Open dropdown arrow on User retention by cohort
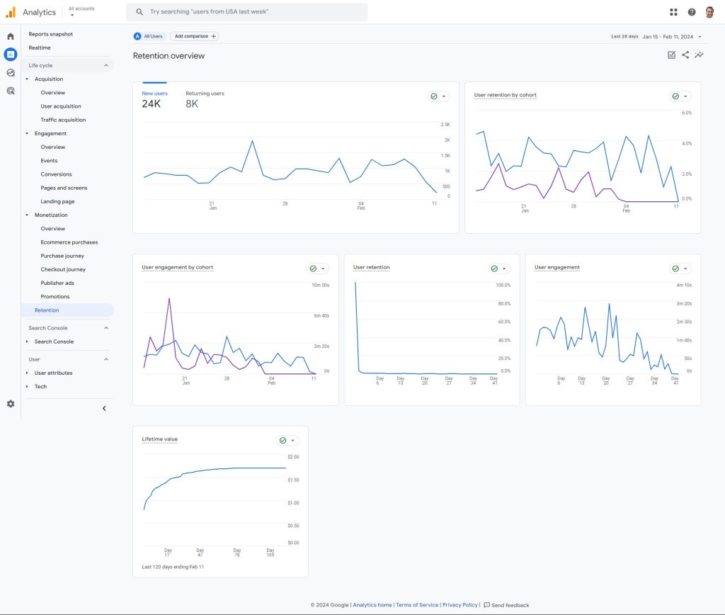This screenshot has height=615, width=725. [x=685, y=96]
